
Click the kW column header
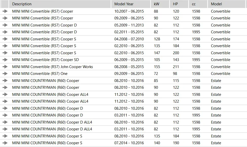(160, 4)
